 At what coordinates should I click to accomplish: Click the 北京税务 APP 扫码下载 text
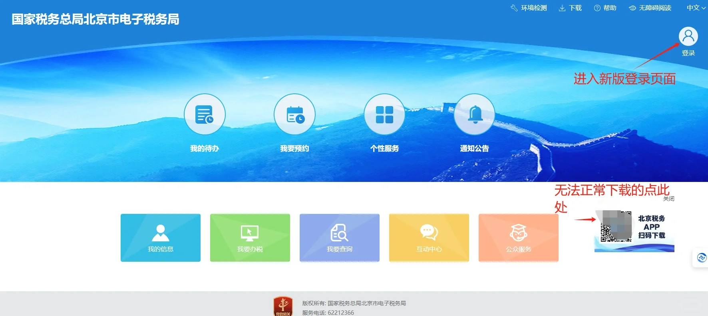(652, 227)
